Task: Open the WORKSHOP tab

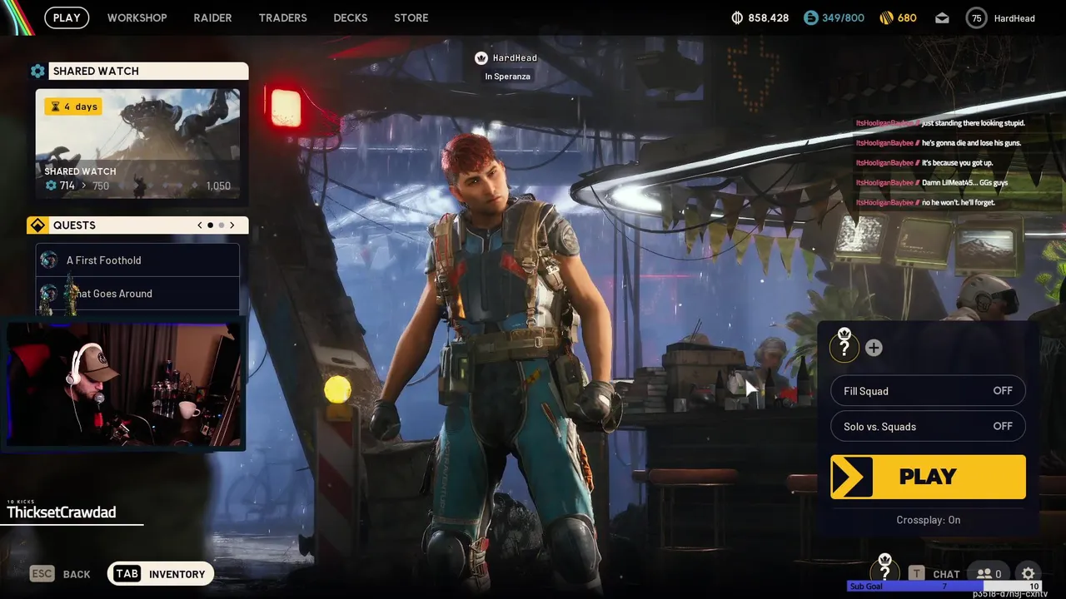Action: click(x=137, y=17)
